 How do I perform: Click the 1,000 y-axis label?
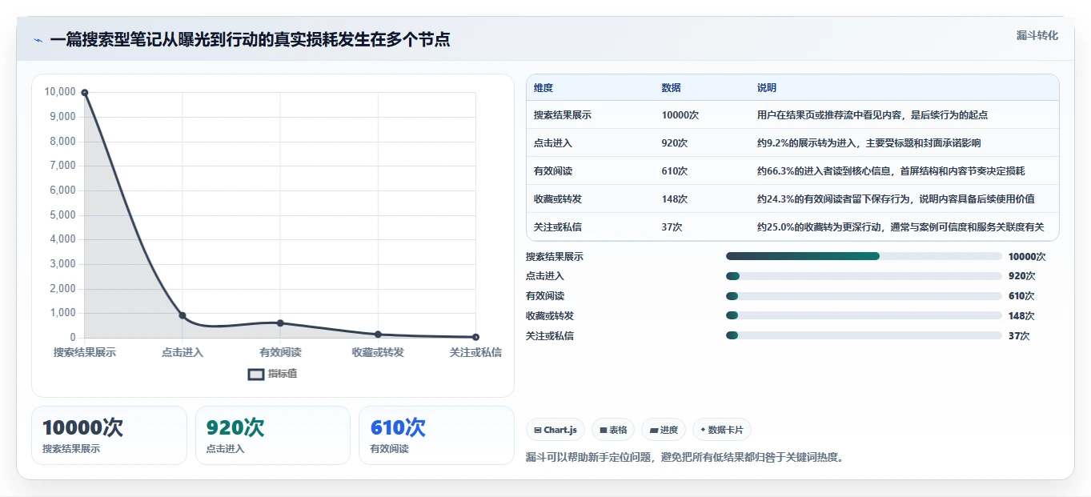pyautogui.click(x=62, y=314)
